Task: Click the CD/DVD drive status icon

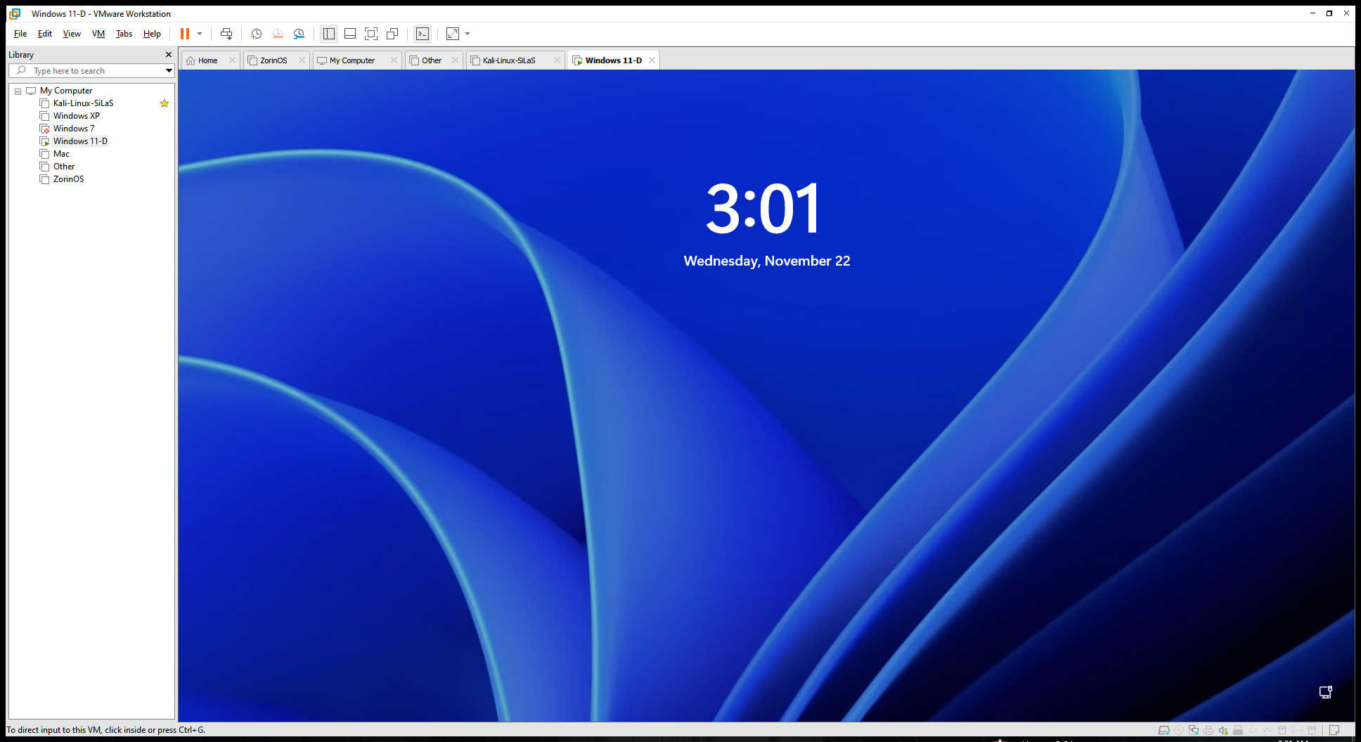Action: [x=1179, y=730]
